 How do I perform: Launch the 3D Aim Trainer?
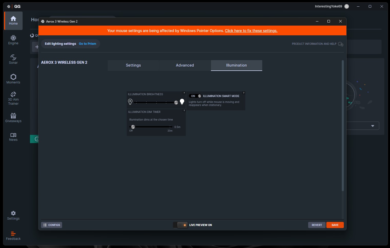(13, 98)
